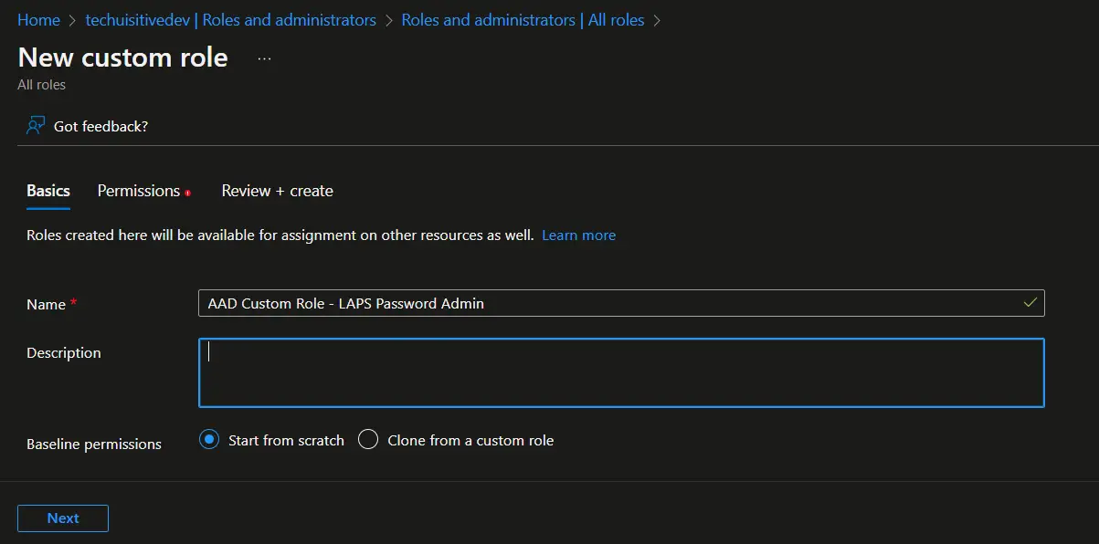Choose Clone from a custom role
This screenshot has height=544, width=1099.
click(368, 439)
